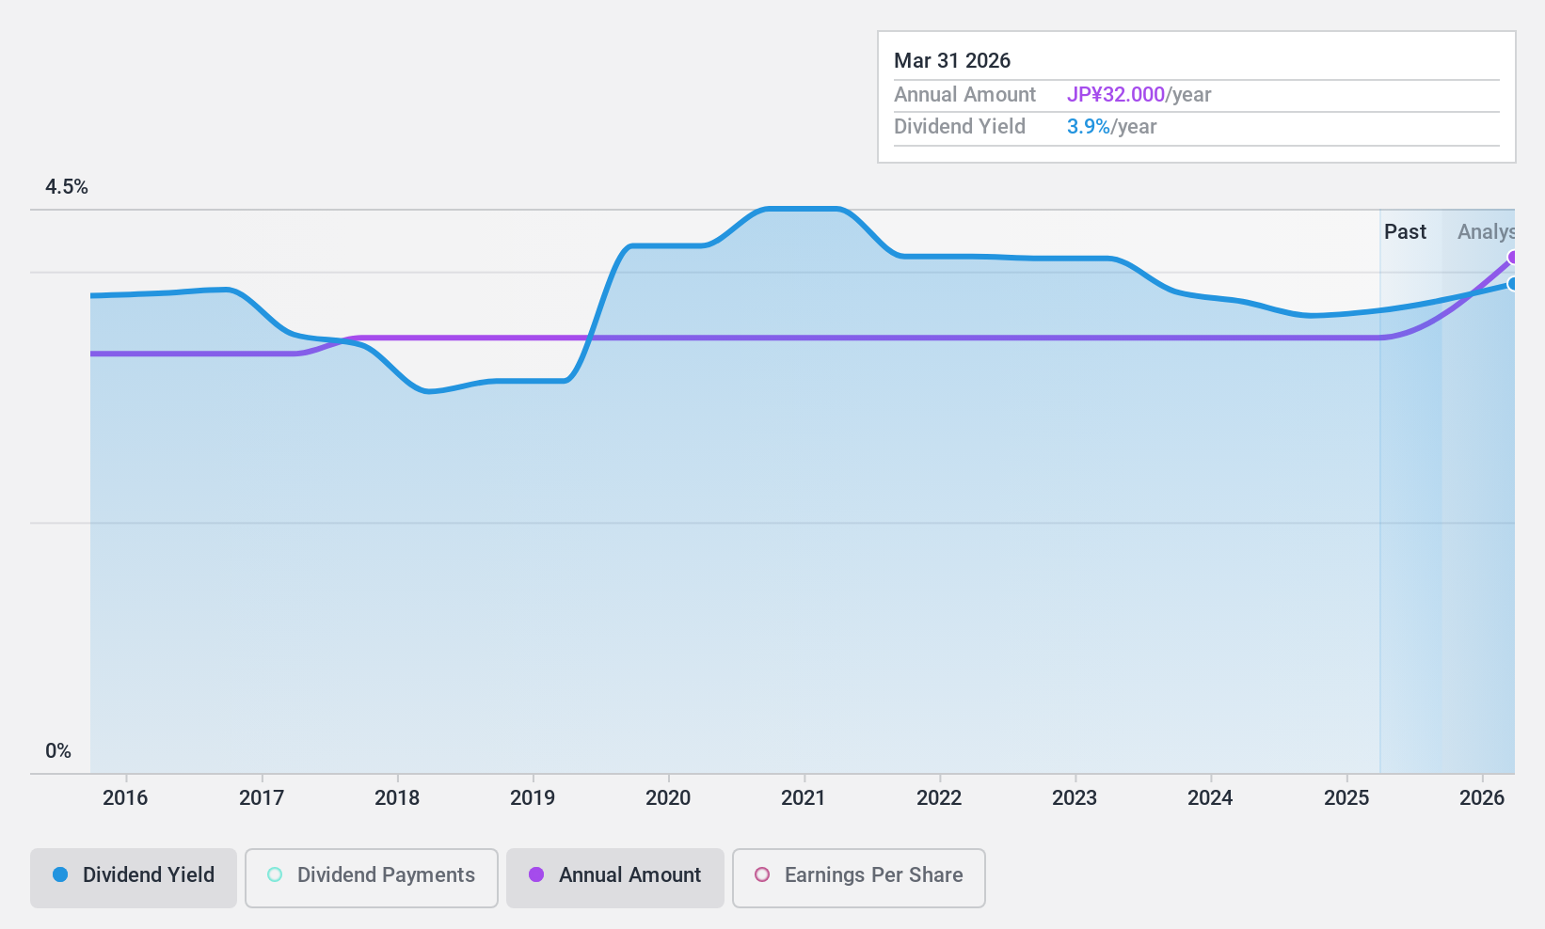Click the 2026 x-axis label
The width and height of the screenshot is (1545, 929).
tap(1482, 798)
